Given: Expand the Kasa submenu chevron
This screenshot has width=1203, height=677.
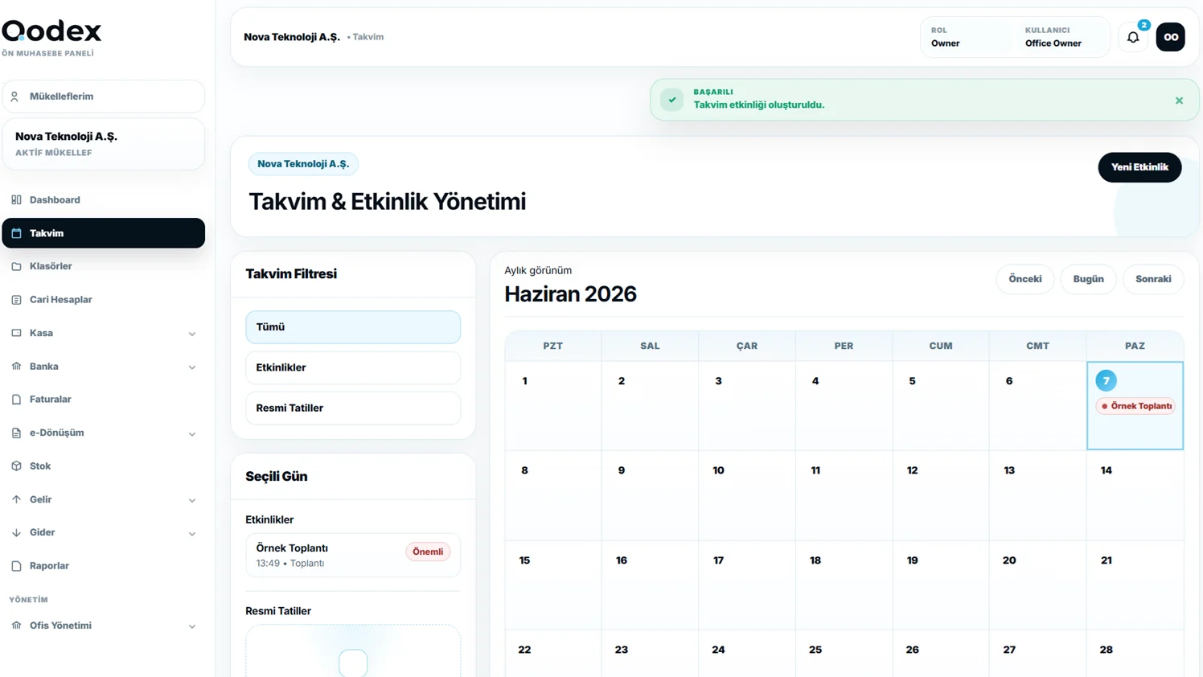Looking at the screenshot, I should pos(192,334).
